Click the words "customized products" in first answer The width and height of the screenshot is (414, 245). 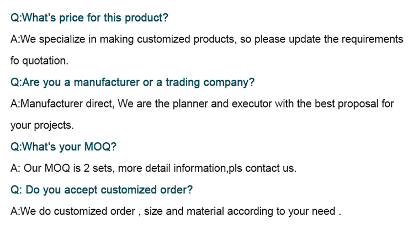[190, 39]
